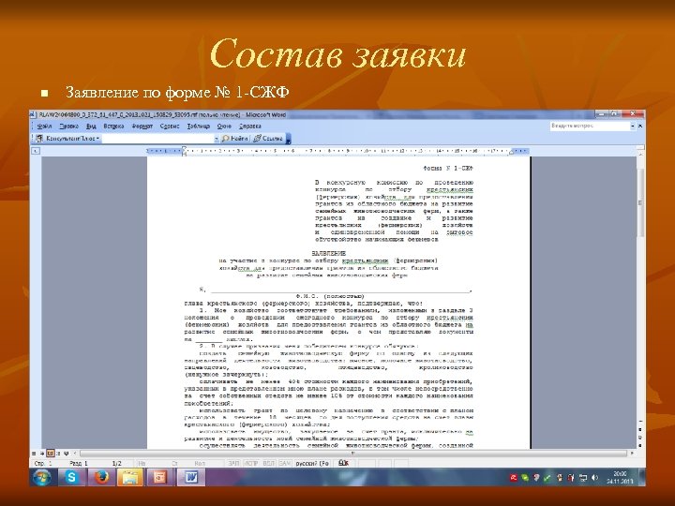The image size is (675, 506).
Task: Open the Правка menu
Action: [x=68, y=126]
